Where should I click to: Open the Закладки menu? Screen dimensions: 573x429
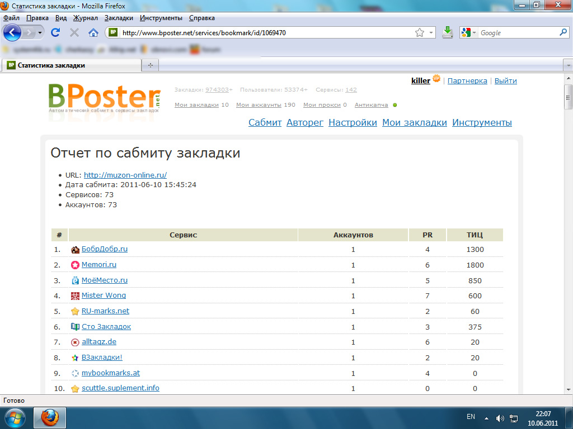119,18
